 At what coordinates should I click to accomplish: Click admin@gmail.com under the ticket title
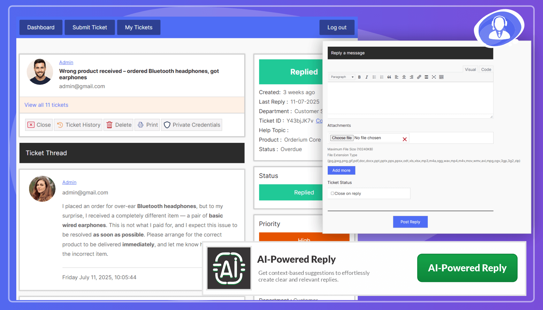click(82, 86)
